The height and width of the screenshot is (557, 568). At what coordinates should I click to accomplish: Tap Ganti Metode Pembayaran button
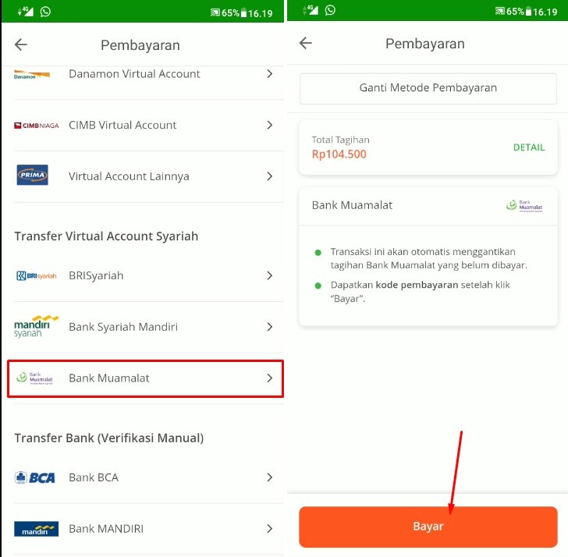(428, 88)
